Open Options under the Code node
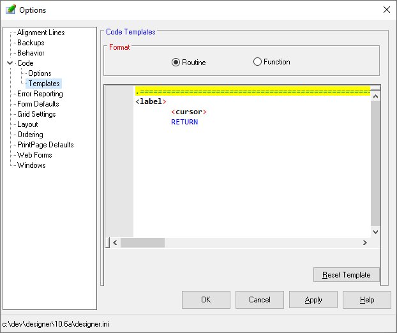397x333 pixels. pyautogui.click(x=40, y=73)
